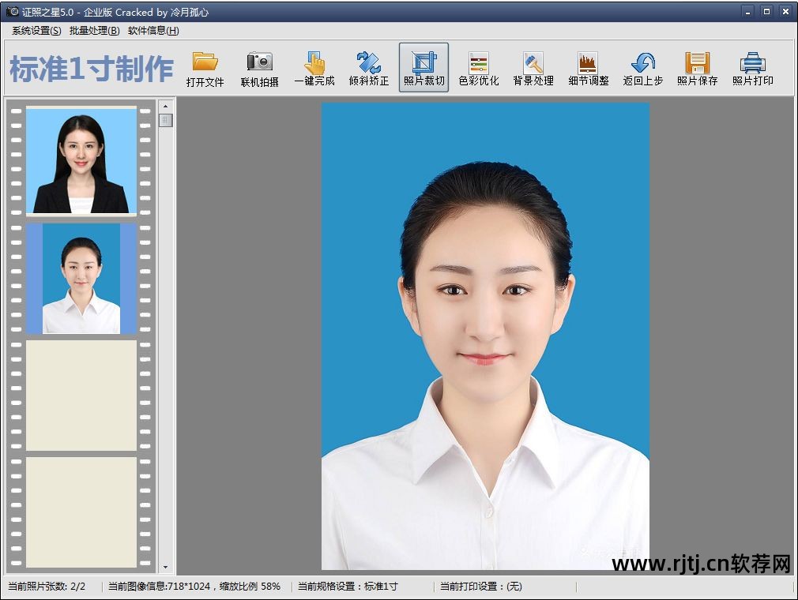Click the third empty filmstrip slot
Viewport: 798px width, 600px height.
[x=81, y=395]
